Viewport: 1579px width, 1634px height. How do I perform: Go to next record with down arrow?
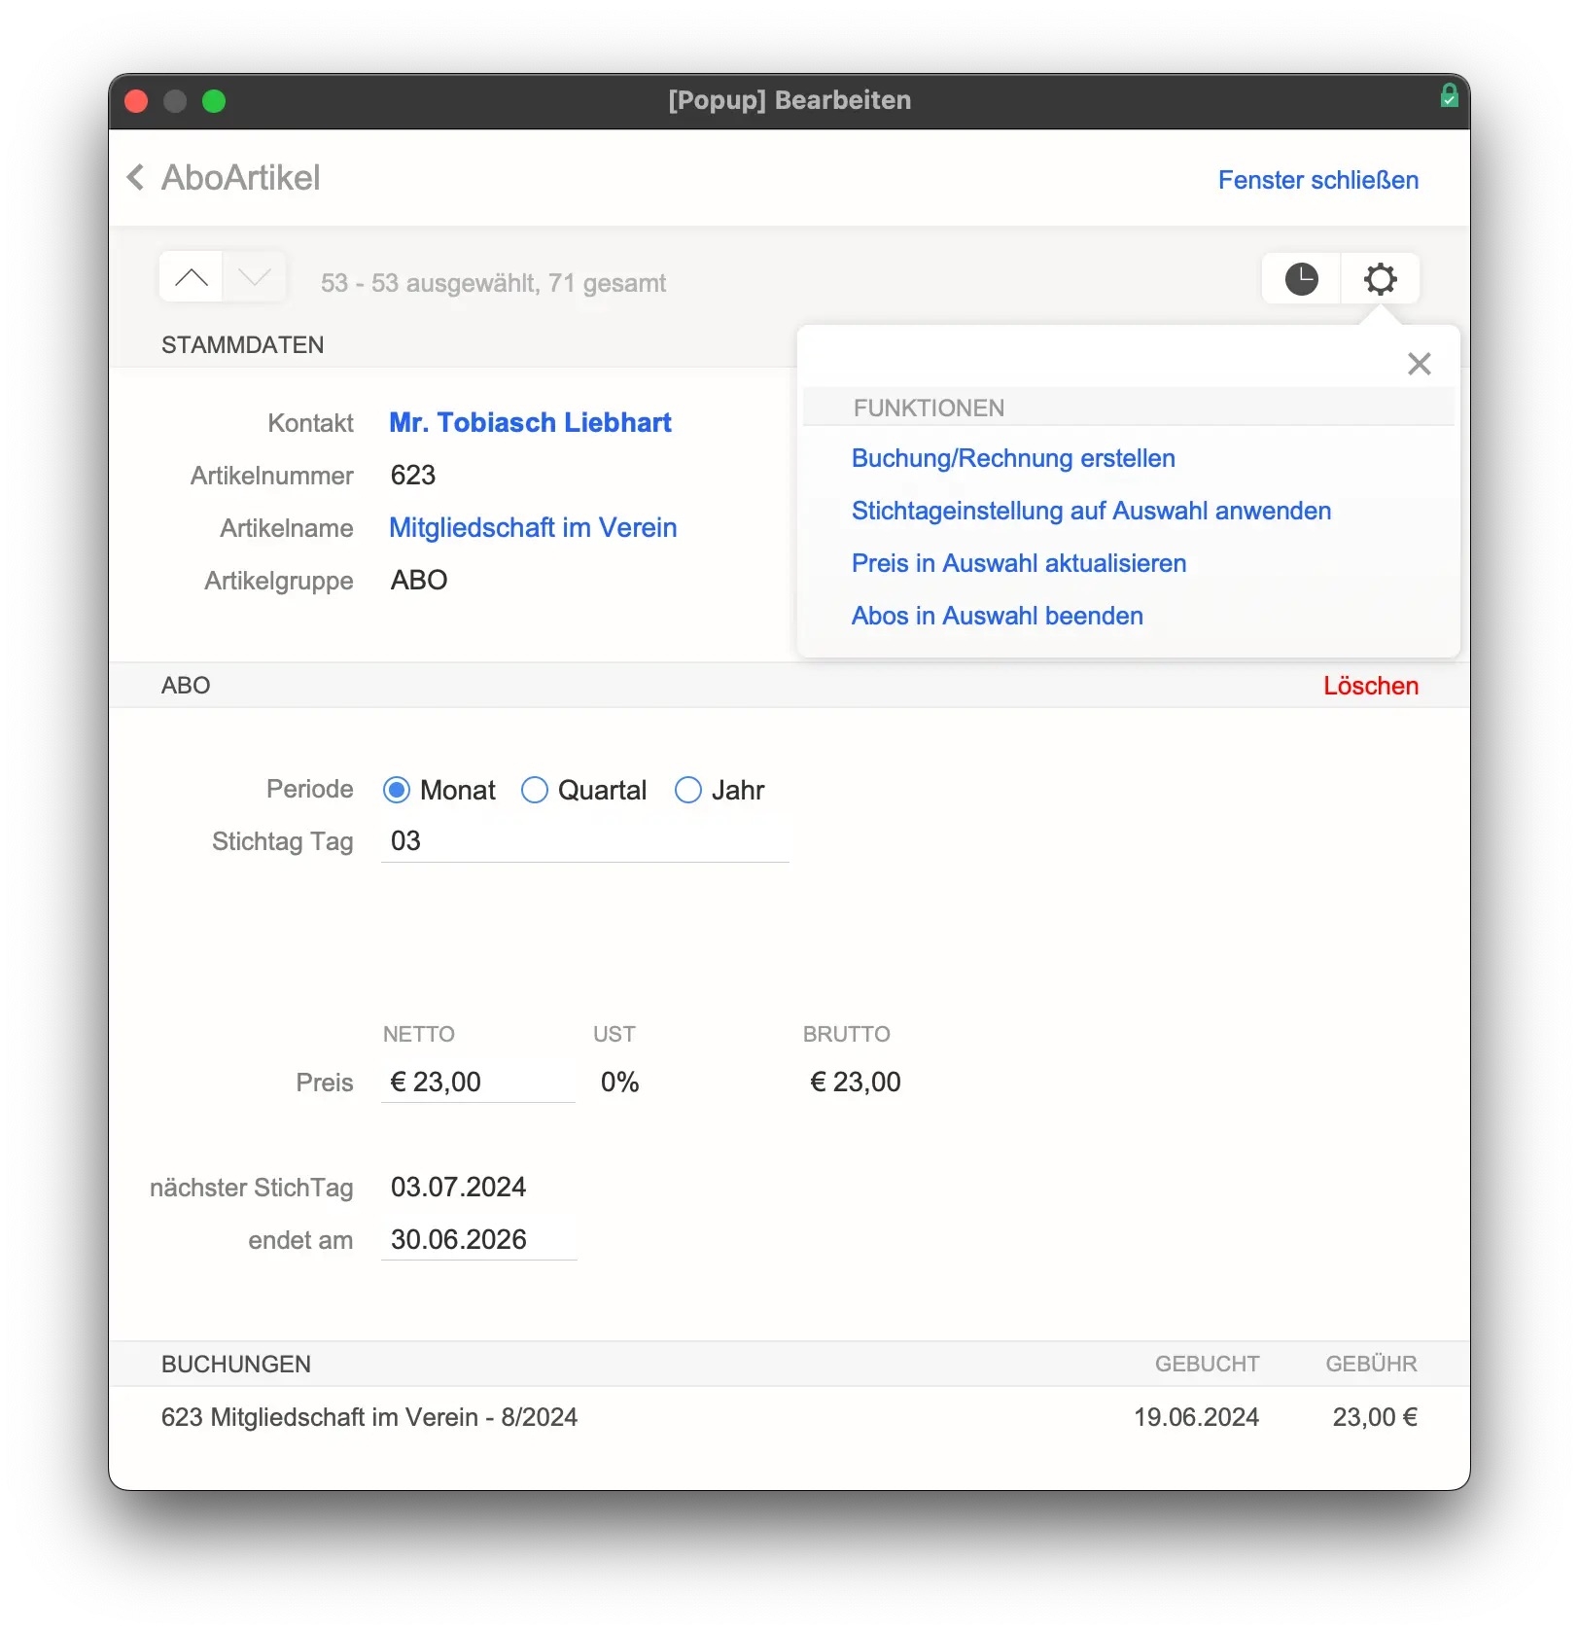(255, 279)
